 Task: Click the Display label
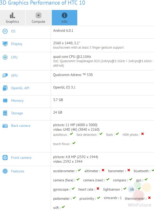[x=17, y=44]
